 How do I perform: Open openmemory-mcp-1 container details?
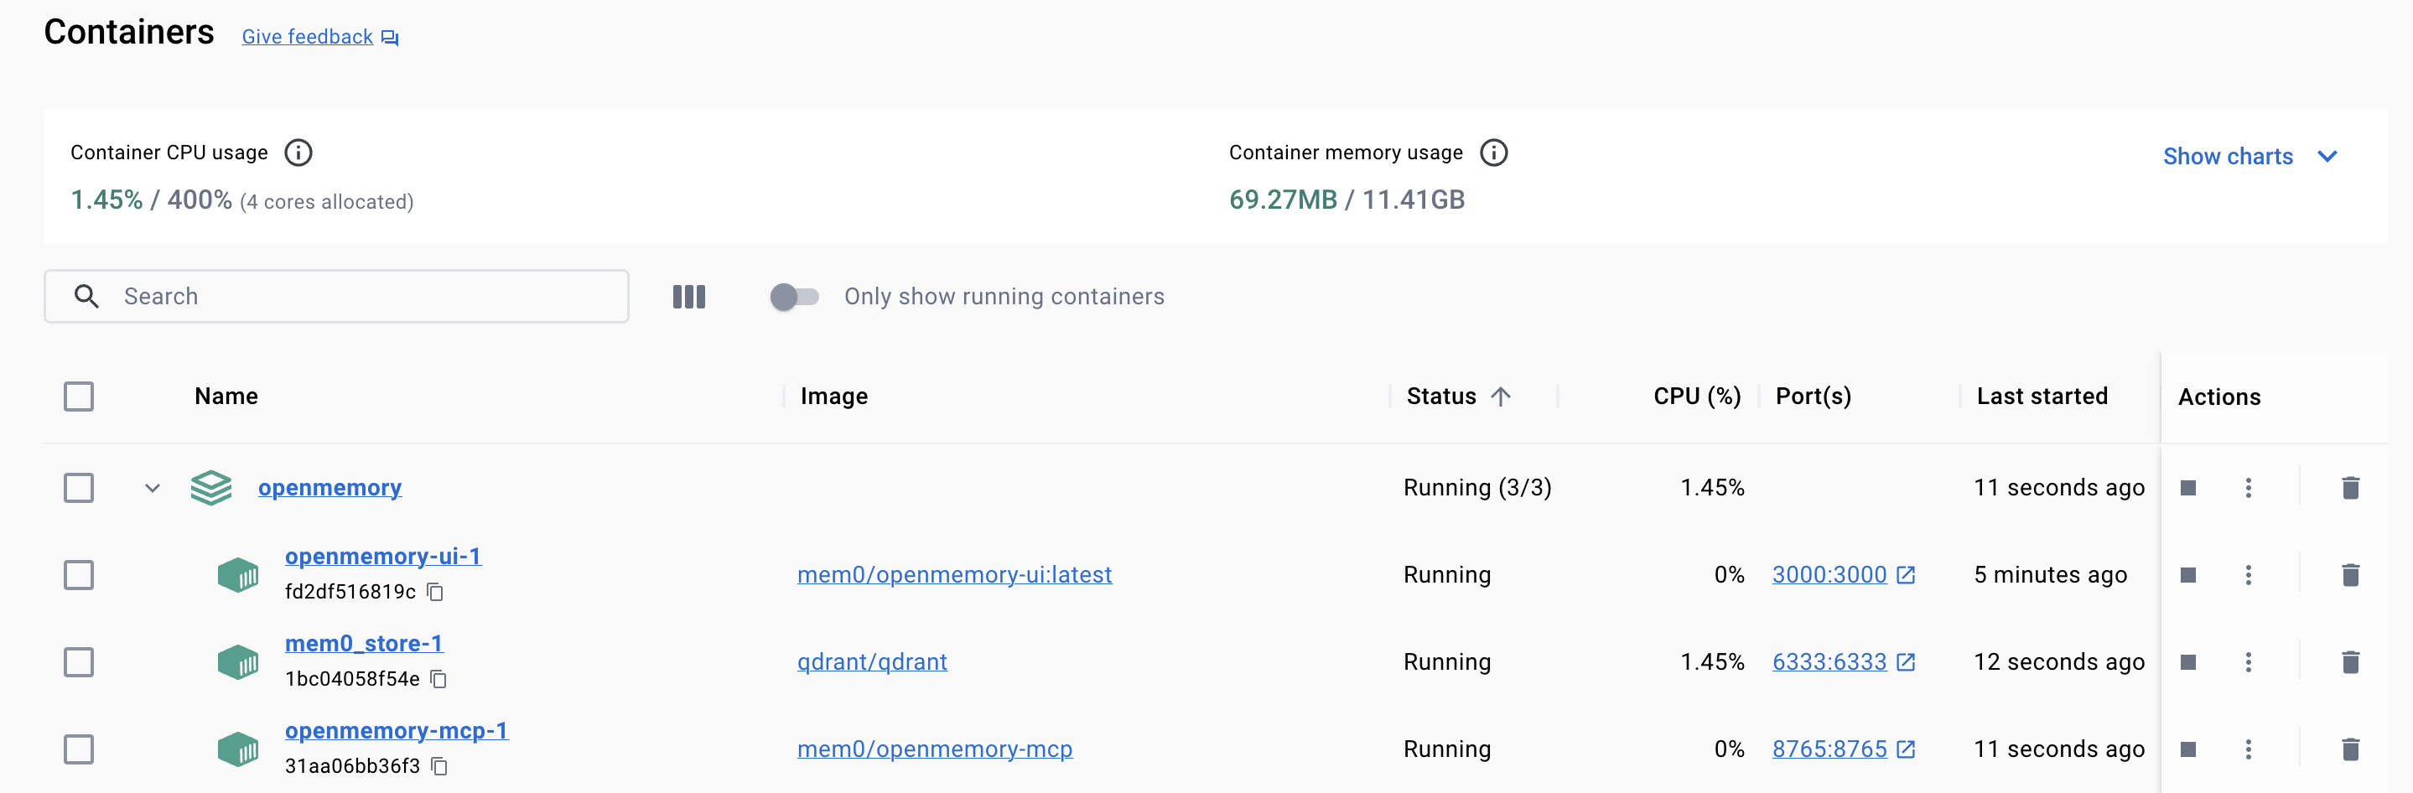tap(397, 730)
